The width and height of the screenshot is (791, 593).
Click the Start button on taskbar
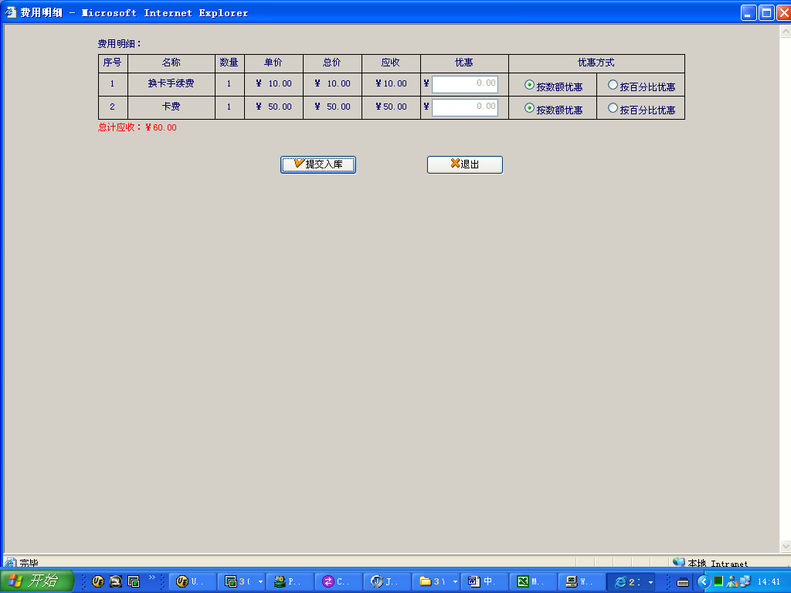point(36,581)
